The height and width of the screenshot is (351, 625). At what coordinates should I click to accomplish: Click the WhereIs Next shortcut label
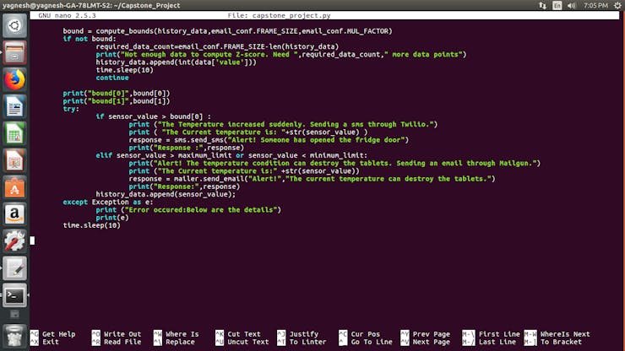coord(565,334)
